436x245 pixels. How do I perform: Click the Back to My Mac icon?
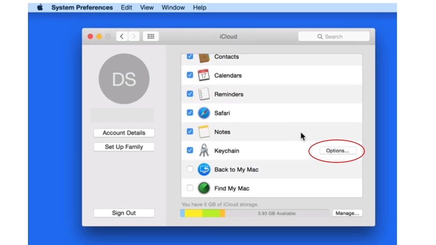click(x=204, y=169)
